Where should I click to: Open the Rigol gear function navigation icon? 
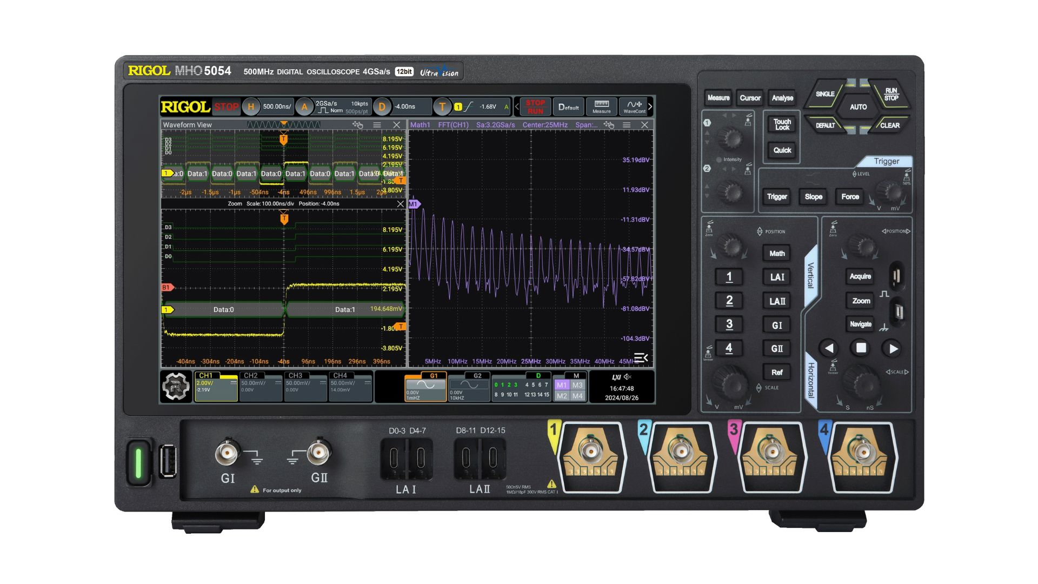[x=176, y=387]
